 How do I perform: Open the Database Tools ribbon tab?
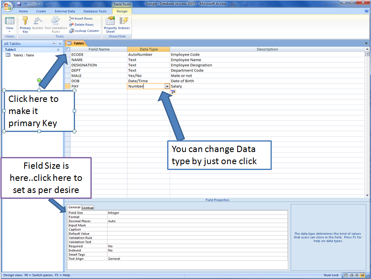pos(95,11)
